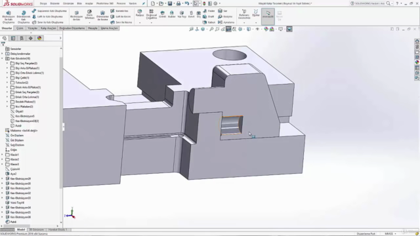Expand the Detaylandırmalar tree item
This screenshot has height=236, width=420.
2,54
